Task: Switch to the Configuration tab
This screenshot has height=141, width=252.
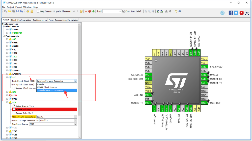Action: tap(40, 20)
